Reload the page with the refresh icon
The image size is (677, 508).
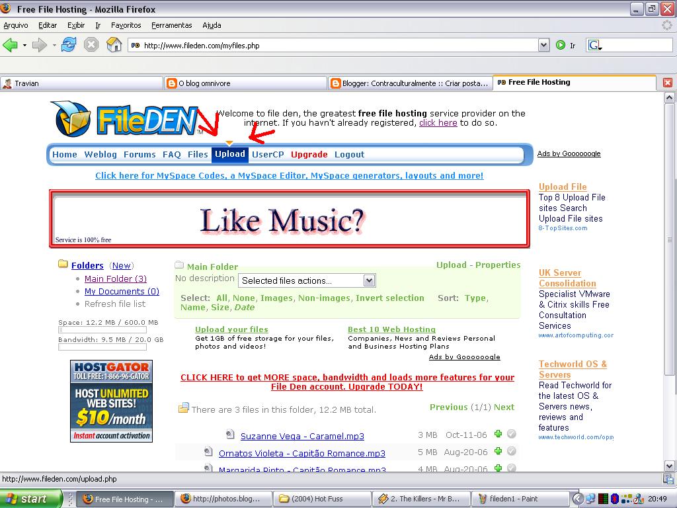tap(69, 44)
